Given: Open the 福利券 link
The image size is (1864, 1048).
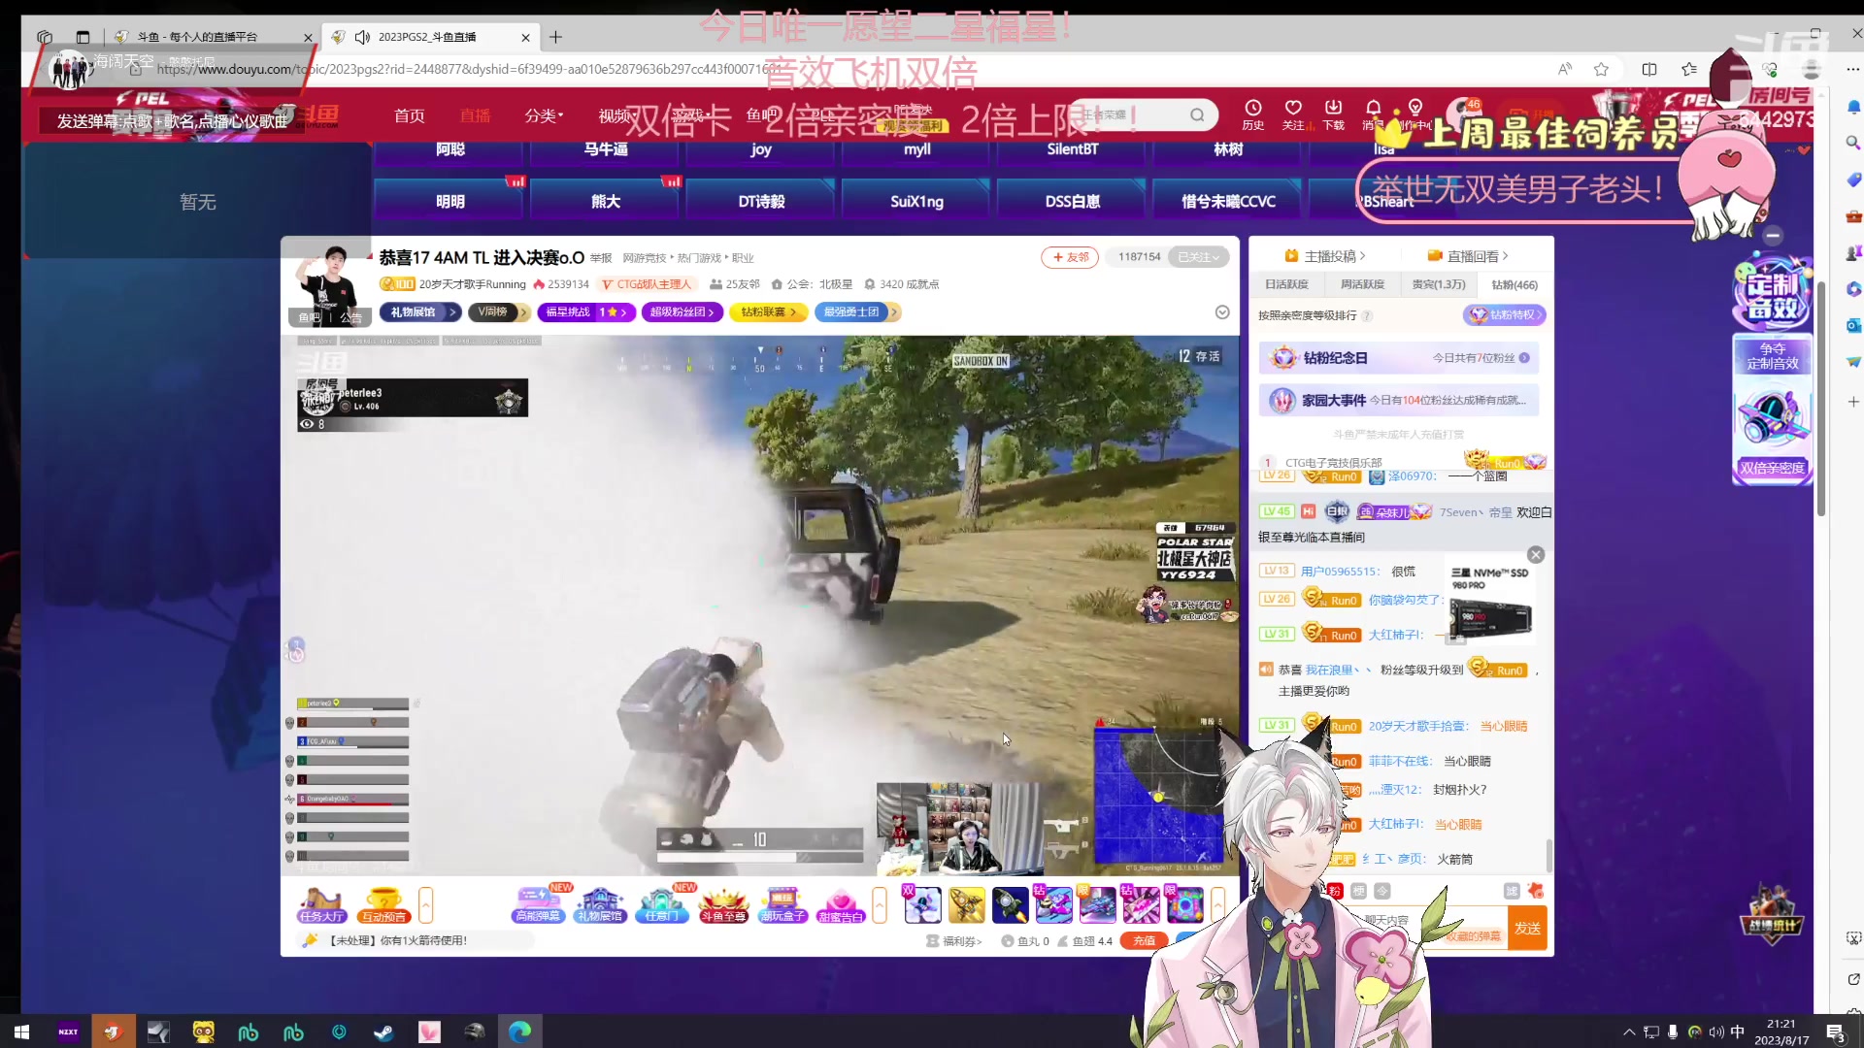Looking at the screenshot, I should point(954,940).
